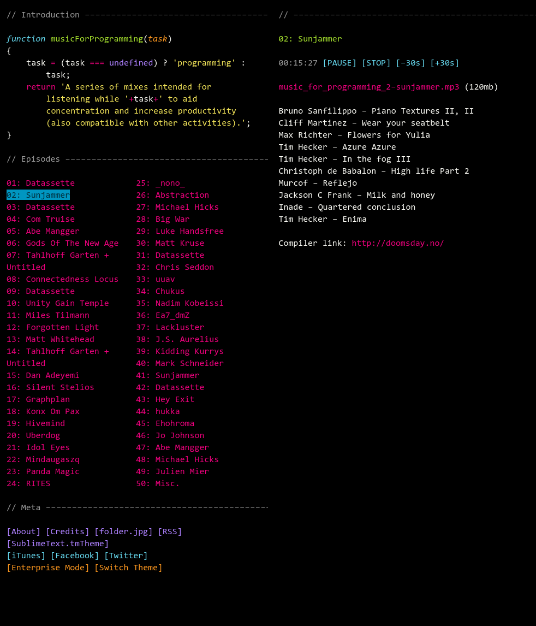This screenshot has width=536, height=626.
Task: Open episode 15: Dan Adeyemi
Action: 43,375
